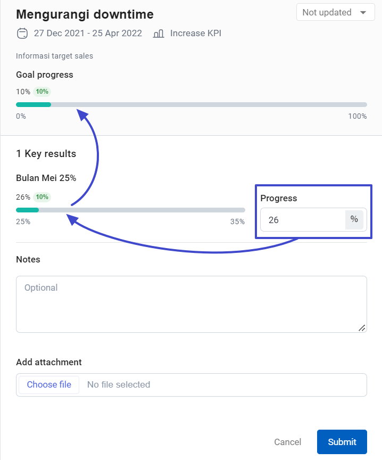This screenshot has width=382, height=460.
Task: Click the Goal progress bar
Action: click(x=192, y=104)
